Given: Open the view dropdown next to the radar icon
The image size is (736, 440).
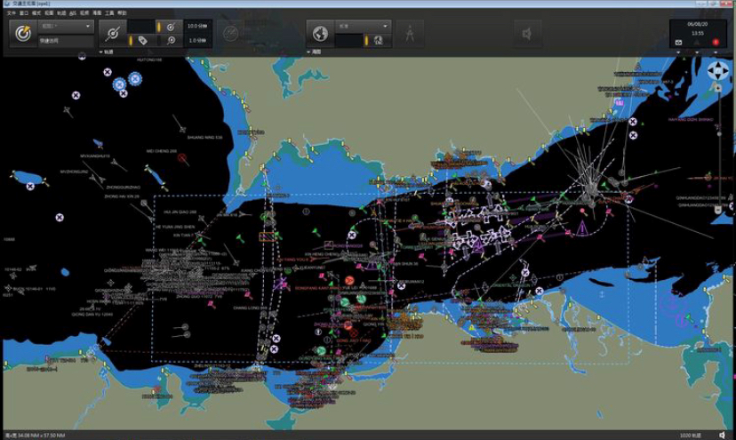Looking at the screenshot, I should pyautogui.click(x=66, y=27).
